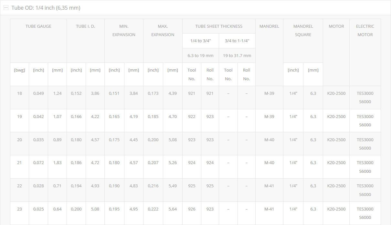The width and height of the screenshot is (391, 225).
Task: Click the ELECTRIC MOTOR column header
Action: point(365,31)
